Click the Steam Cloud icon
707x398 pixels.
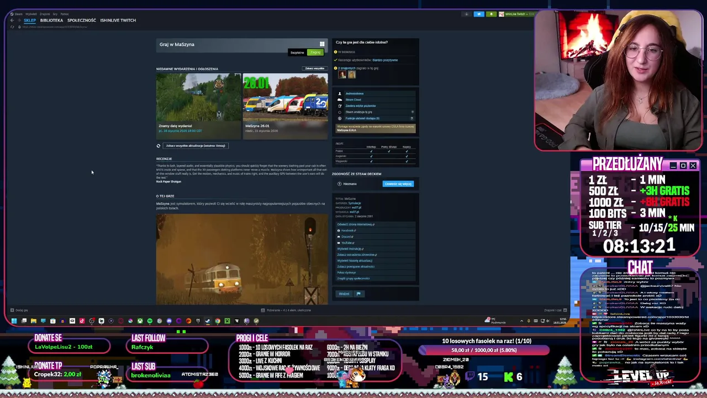coord(340,99)
